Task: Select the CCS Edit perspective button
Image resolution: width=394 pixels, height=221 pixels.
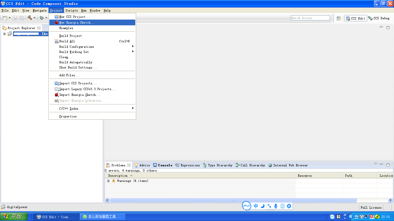Action: [355, 18]
